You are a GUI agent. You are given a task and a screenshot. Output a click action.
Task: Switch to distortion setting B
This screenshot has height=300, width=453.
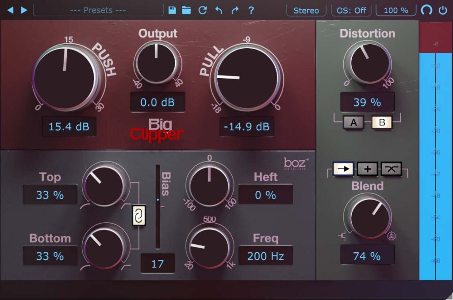[x=382, y=122]
